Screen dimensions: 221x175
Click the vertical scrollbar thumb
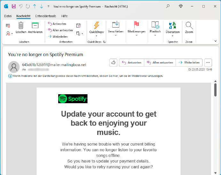tap(215, 90)
